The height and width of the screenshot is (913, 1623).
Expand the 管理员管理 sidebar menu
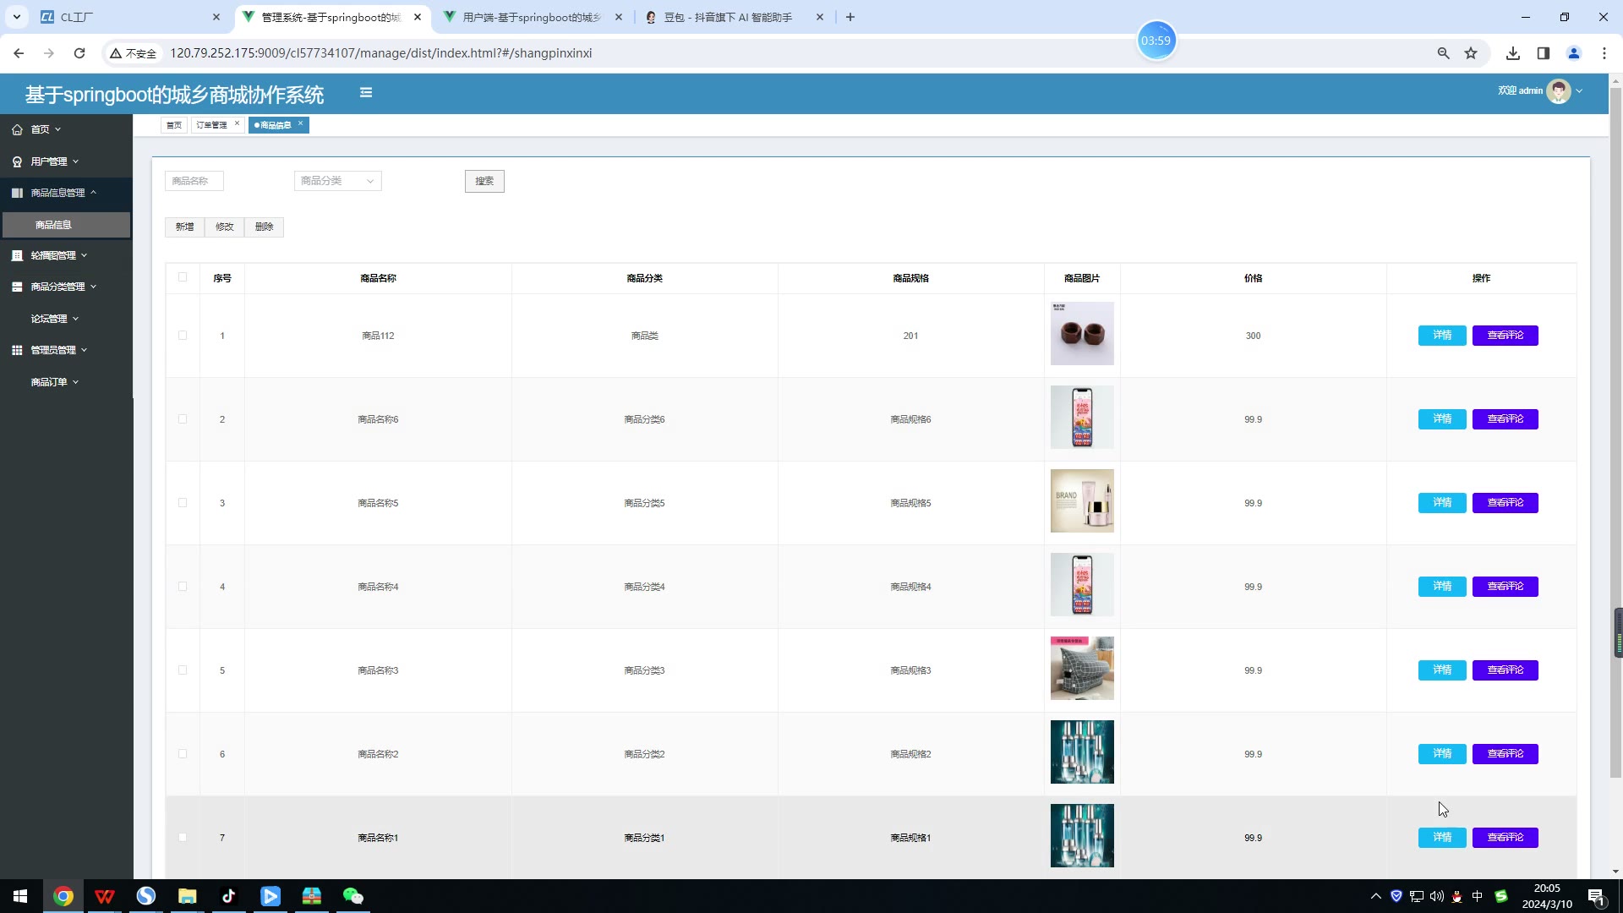pyautogui.click(x=66, y=350)
